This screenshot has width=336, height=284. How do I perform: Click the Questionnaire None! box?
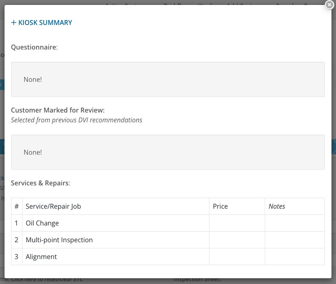coord(168,79)
